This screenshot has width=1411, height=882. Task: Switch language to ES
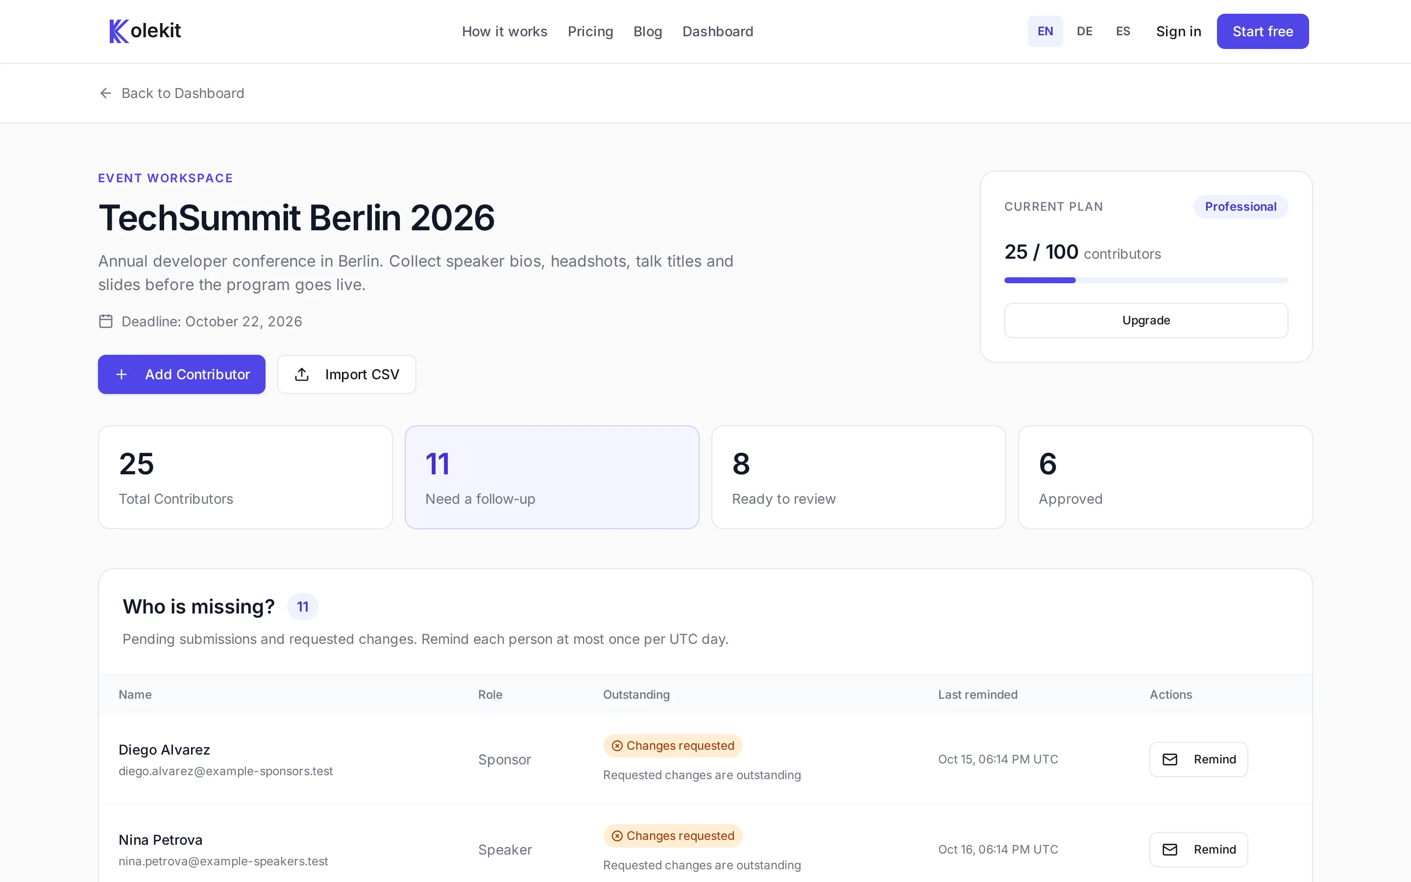point(1123,31)
